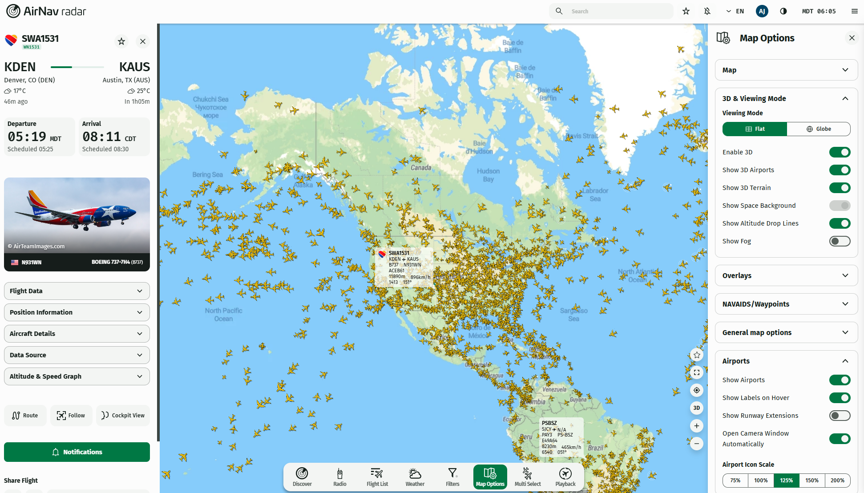Expand the Altitude & Speed Graph section
Image resolution: width=864 pixels, height=493 pixels.
point(77,376)
